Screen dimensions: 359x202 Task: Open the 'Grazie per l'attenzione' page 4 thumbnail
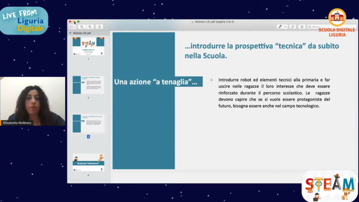pos(88,162)
